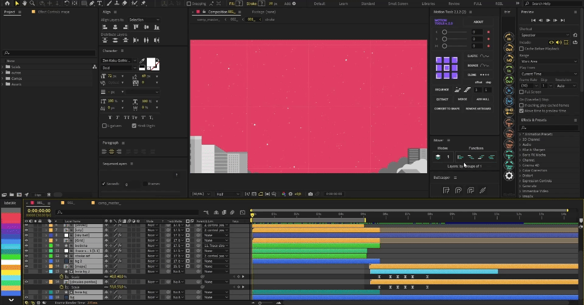Align layers to left edge

point(104,27)
